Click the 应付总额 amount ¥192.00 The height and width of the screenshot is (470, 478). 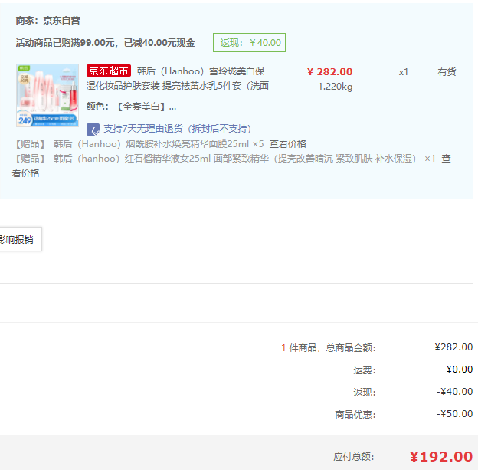pyautogui.click(x=441, y=457)
